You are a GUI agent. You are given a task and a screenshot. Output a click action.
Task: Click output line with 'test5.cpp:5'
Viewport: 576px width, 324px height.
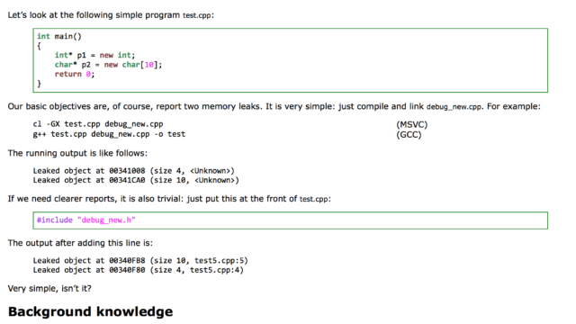140,260
